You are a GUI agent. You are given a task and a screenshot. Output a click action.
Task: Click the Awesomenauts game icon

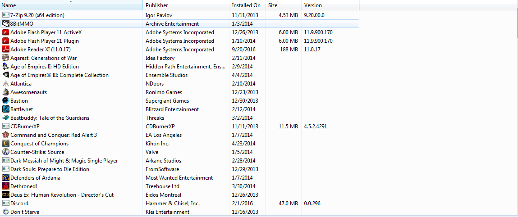coord(5,92)
